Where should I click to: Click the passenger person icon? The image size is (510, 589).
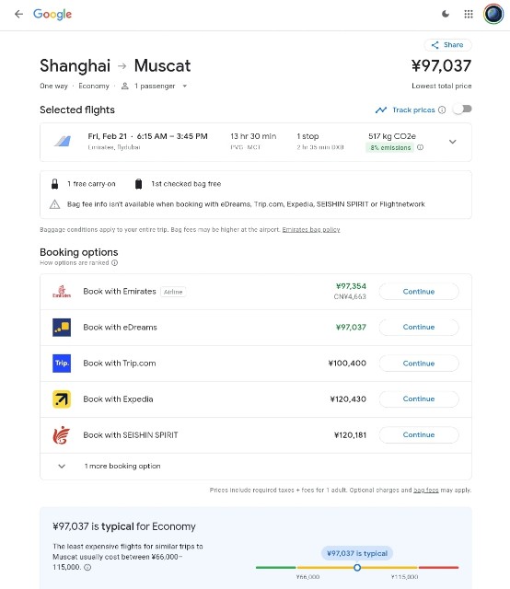tap(125, 86)
